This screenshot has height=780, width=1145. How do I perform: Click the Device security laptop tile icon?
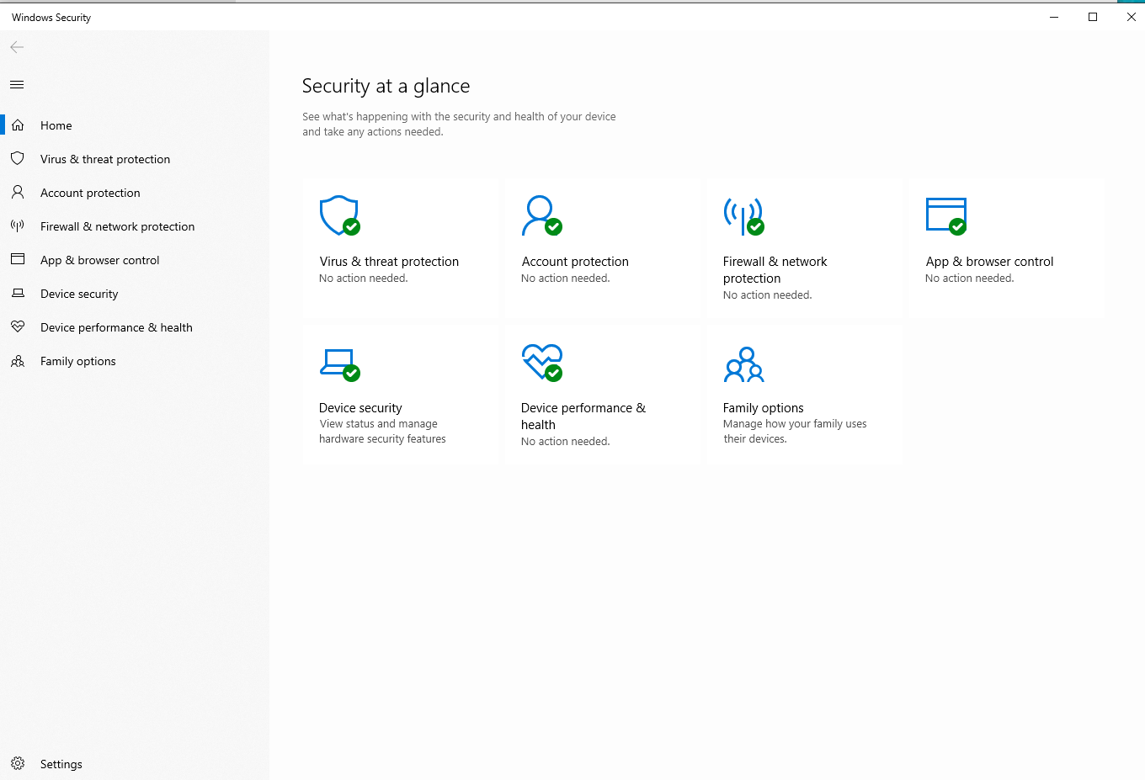pyautogui.click(x=339, y=363)
